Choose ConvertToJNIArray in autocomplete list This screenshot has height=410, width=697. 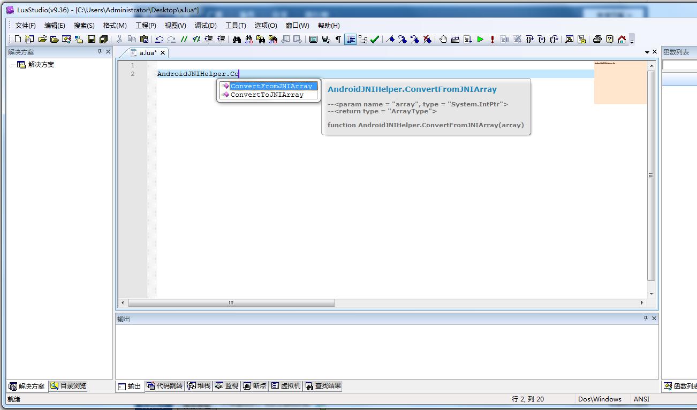point(268,95)
